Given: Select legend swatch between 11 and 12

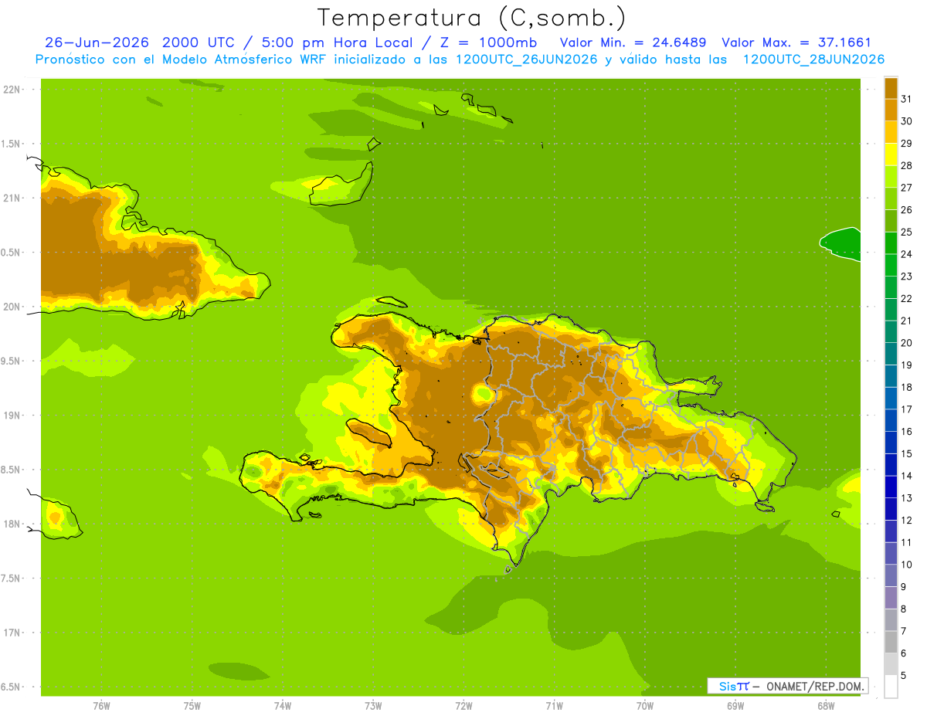Looking at the screenshot, I should pos(891,531).
